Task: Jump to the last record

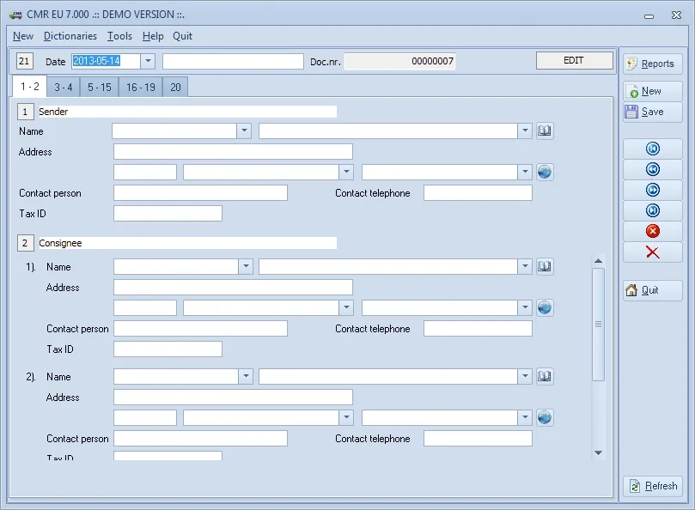Action: click(x=651, y=209)
